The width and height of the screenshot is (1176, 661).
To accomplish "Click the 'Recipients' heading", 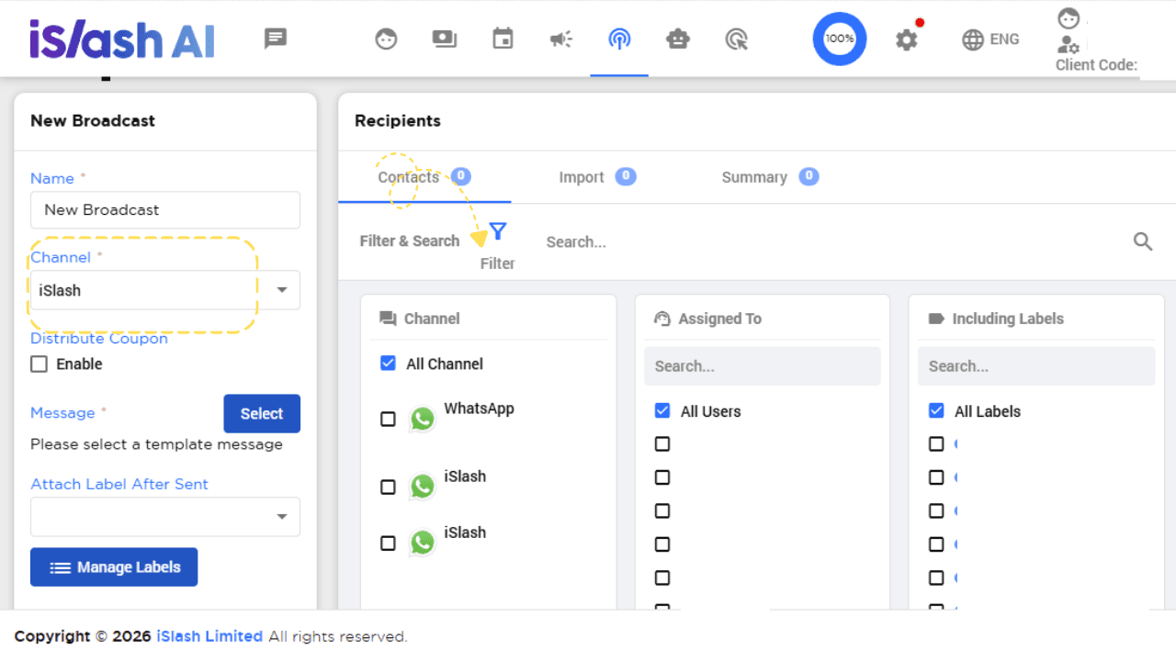I will point(398,120).
